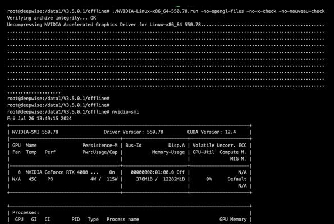Click the 'MIG M.' header
The image size is (334, 224).
(x=238, y=158)
